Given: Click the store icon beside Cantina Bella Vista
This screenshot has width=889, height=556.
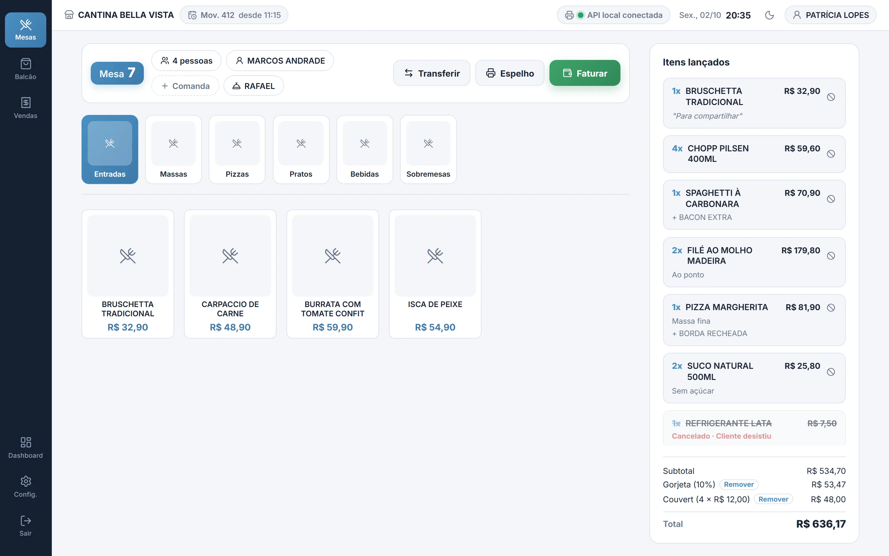Looking at the screenshot, I should tap(69, 15).
